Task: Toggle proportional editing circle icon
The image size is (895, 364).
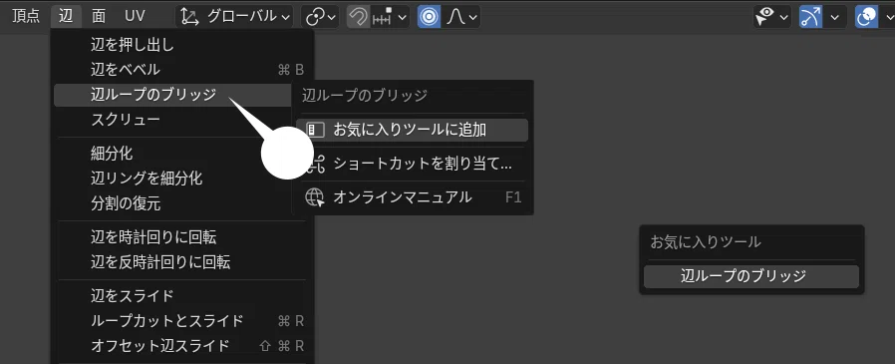Action: tap(429, 17)
